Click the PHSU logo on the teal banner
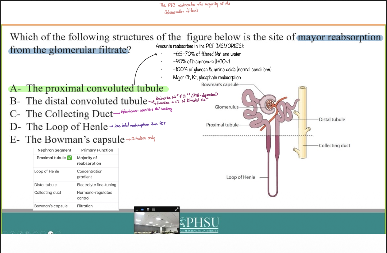The height and width of the screenshot is (253, 387). click(199, 224)
